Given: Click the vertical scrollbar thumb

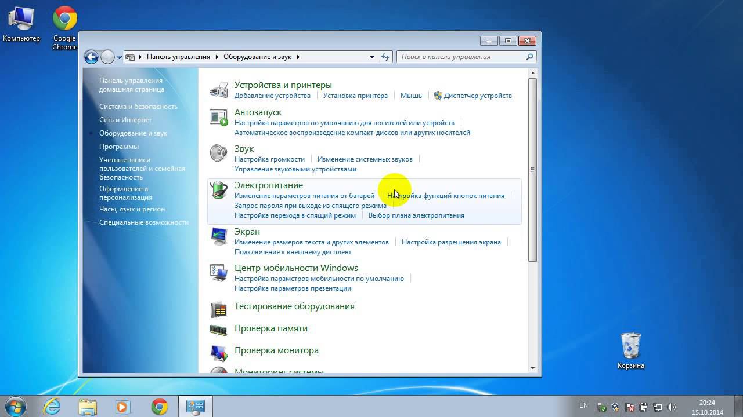Looking at the screenshot, I should pyautogui.click(x=533, y=170).
